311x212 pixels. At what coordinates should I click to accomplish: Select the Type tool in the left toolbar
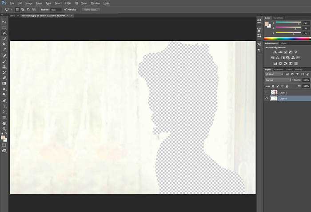4,106
